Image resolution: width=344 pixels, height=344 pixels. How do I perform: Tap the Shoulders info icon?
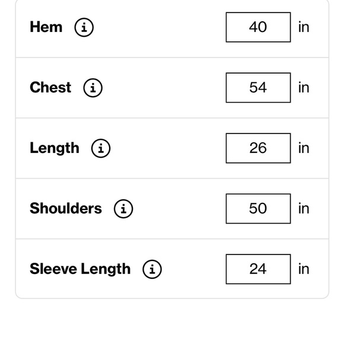(x=123, y=209)
